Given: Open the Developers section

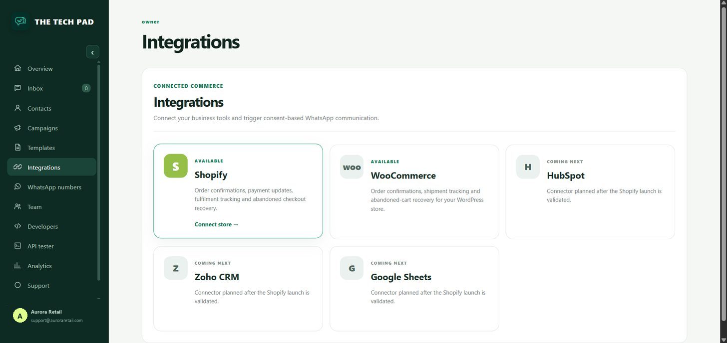Looking at the screenshot, I should click(x=51, y=226).
